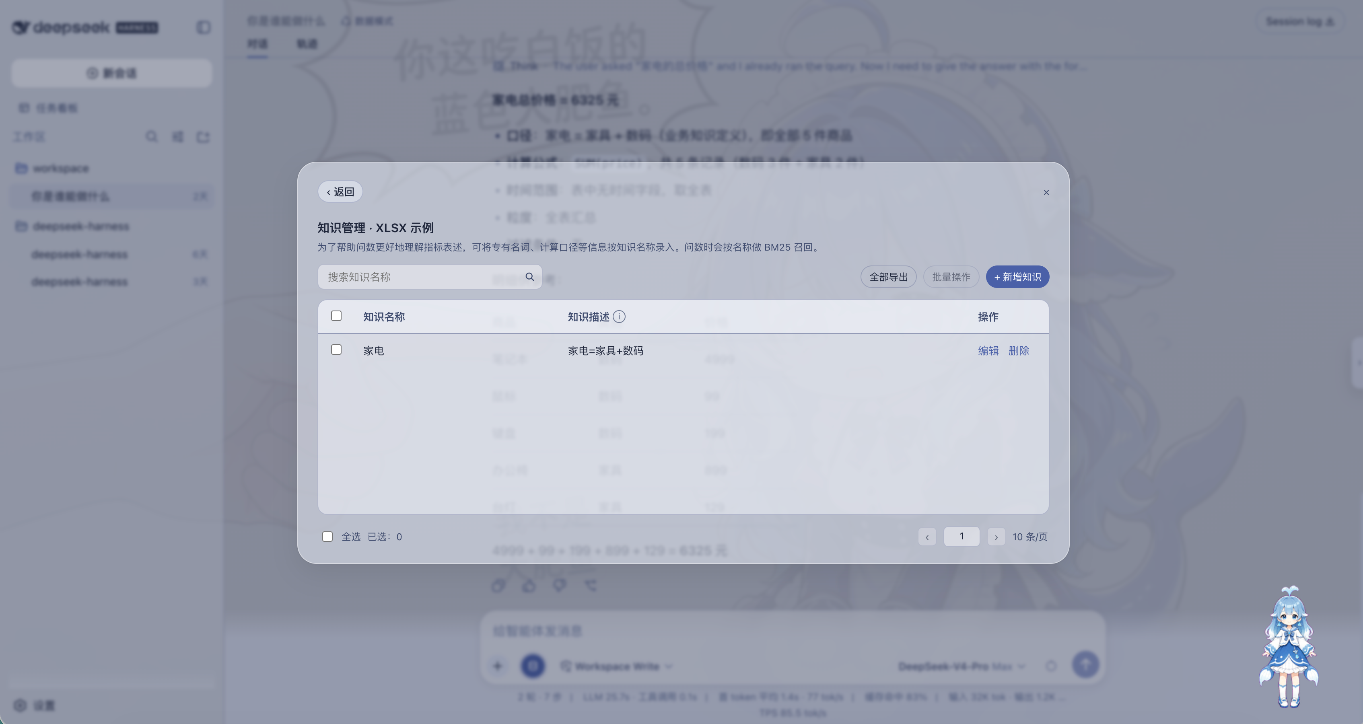Open the 批量操作 button
Image resolution: width=1363 pixels, height=724 pixels.
click(x=951, y=277)
